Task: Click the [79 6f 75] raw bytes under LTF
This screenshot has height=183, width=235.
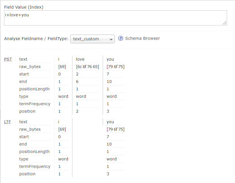Action: [x=115, y=129]
